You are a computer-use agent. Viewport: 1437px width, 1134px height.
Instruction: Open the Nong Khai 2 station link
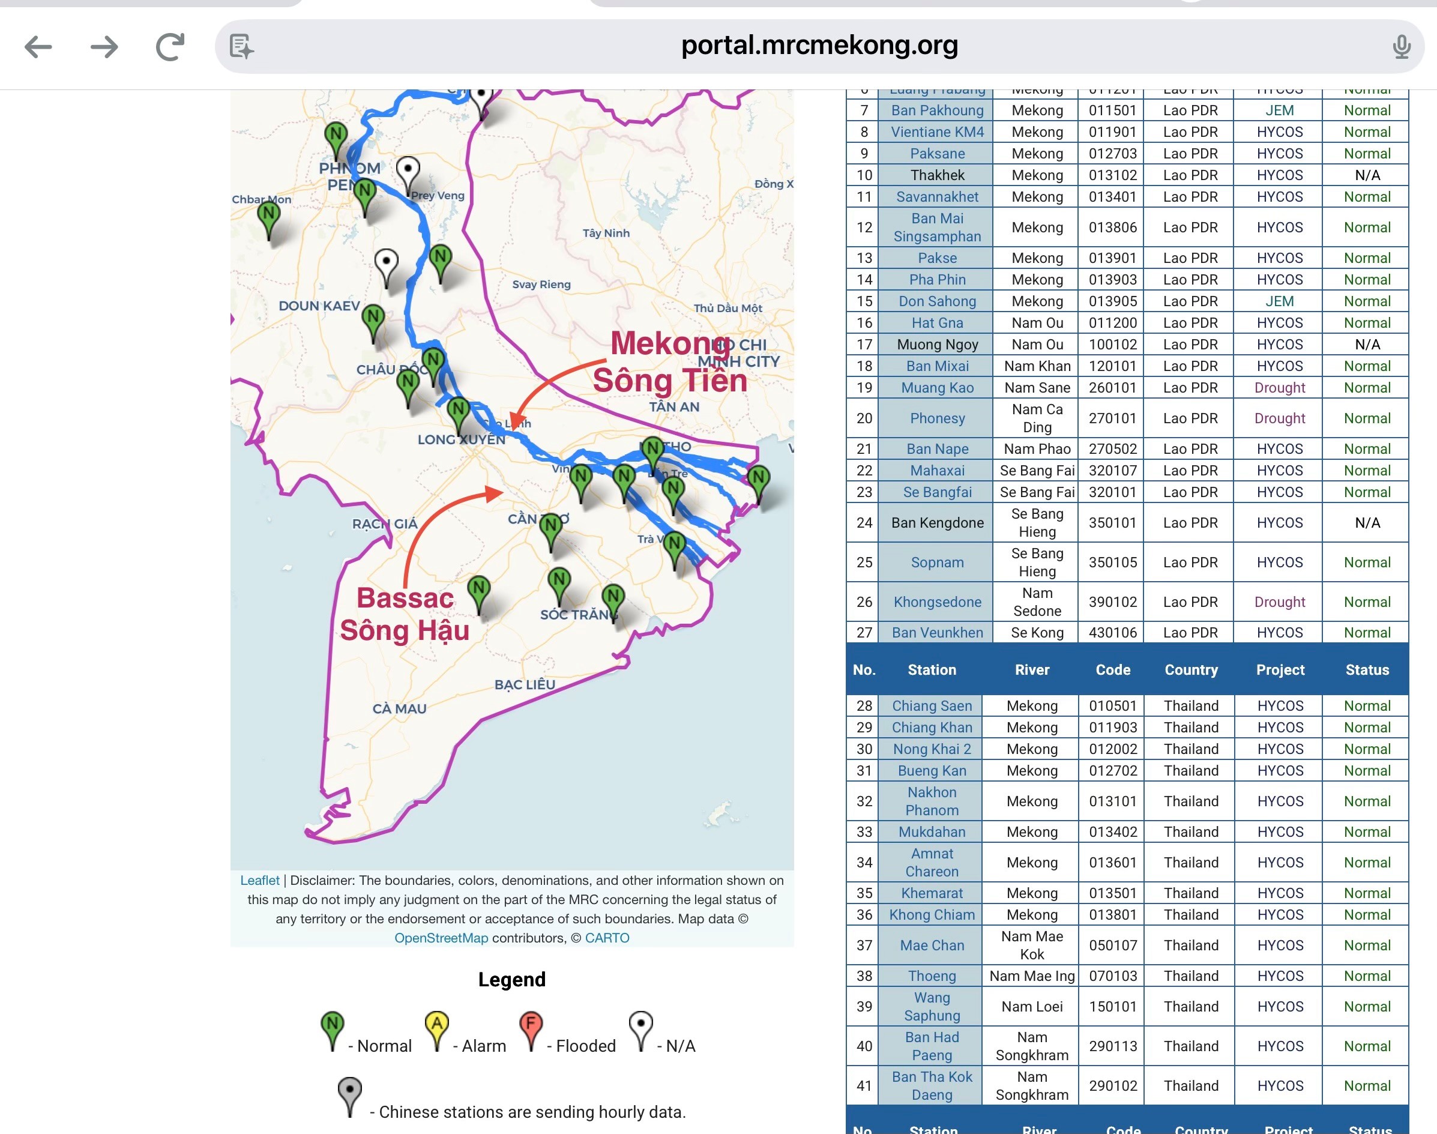pos(931,749)
